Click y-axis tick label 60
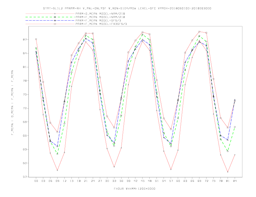This screenshot has width=256, height=197. (26, 163)
